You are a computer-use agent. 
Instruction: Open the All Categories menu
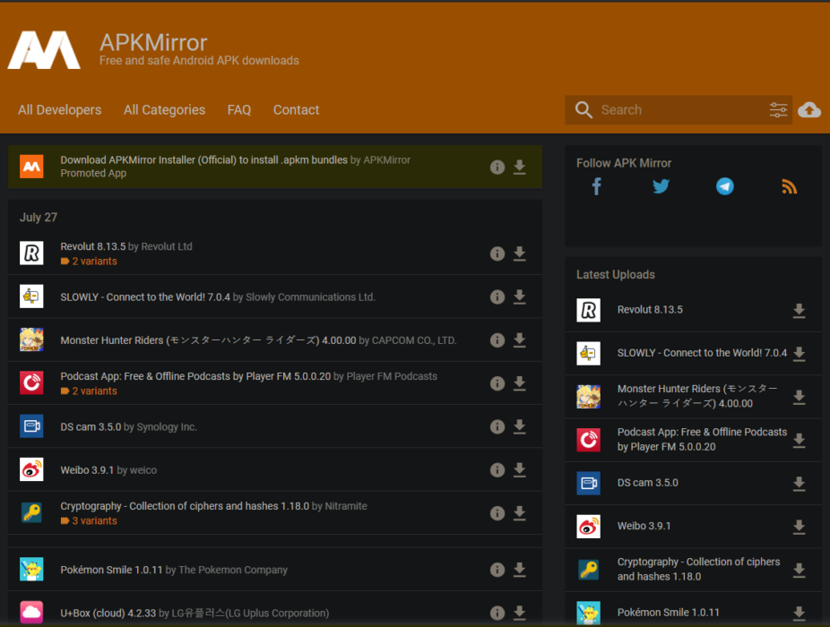tap(164, 109)
